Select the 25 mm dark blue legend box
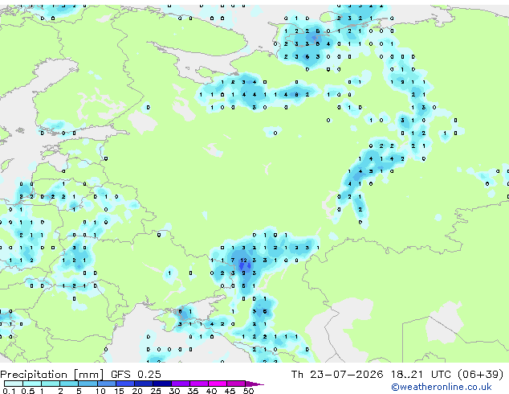Screen dimensions: 509x394 (x=162, y=384)
